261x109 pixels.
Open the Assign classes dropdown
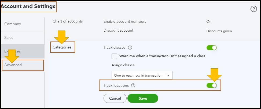(x=142, y=75)
